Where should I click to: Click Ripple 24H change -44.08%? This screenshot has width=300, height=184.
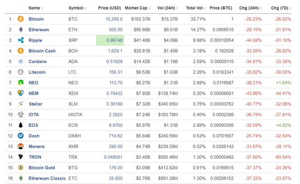[253, 40]
